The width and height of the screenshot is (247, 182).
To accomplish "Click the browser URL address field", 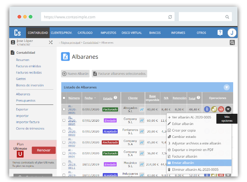I will point(104,17).
